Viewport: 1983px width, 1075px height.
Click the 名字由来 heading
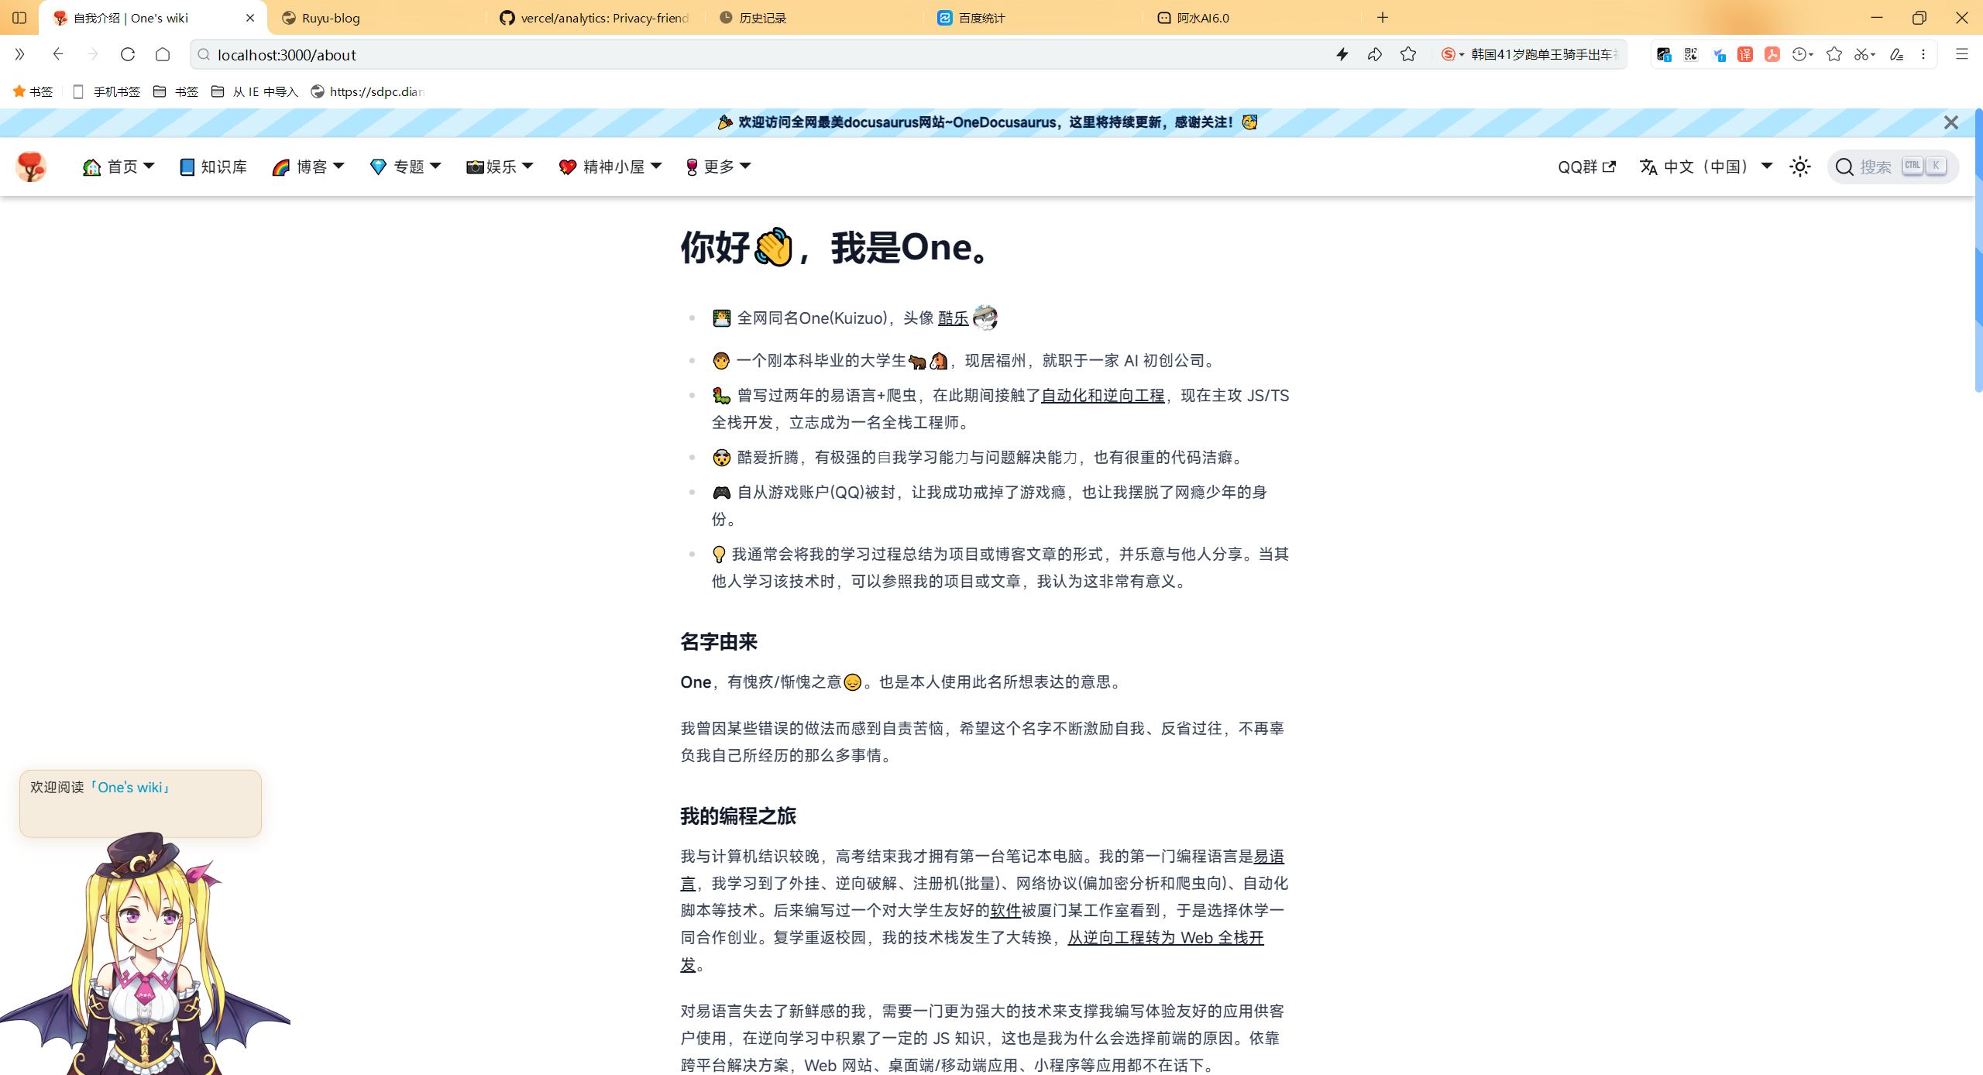719,641
